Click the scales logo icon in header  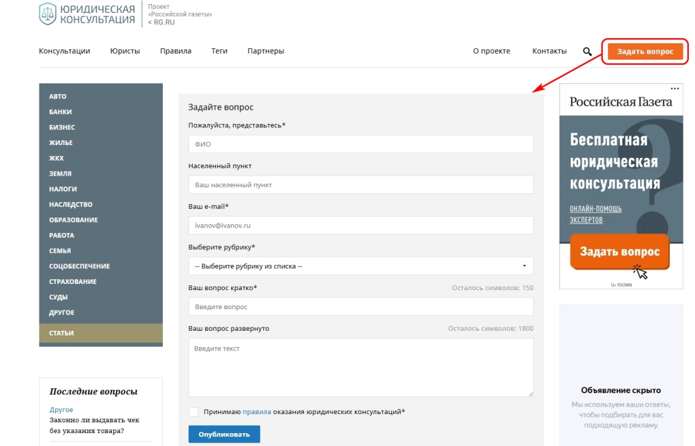(48, 14)
